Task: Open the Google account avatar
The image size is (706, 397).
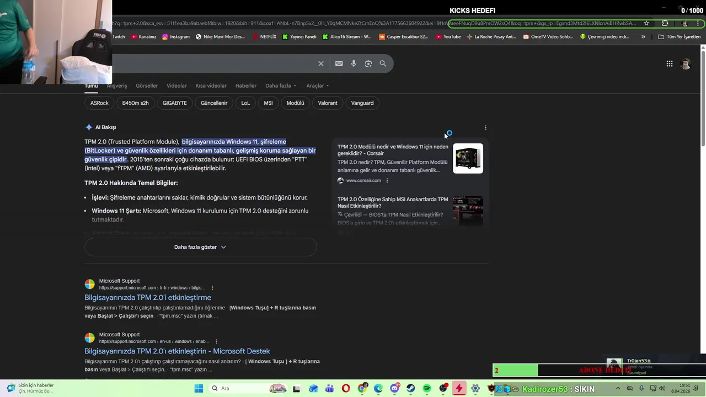Action: point(686,64)
